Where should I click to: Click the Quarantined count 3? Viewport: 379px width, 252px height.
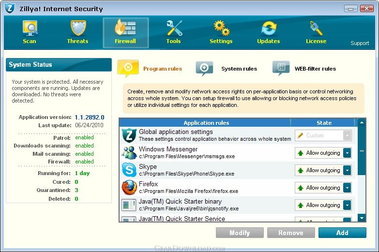(x=76, y=190)
